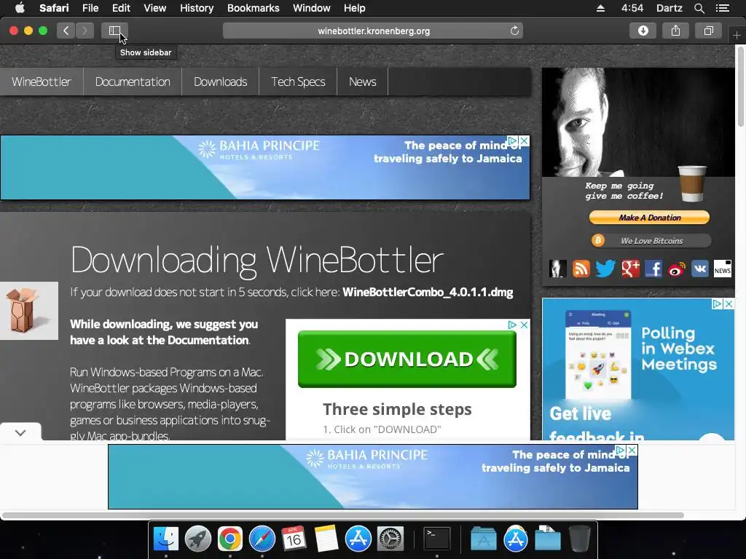Click the RSS feed icon
This screenshot has width=746, height=559.
pos(581,269)
